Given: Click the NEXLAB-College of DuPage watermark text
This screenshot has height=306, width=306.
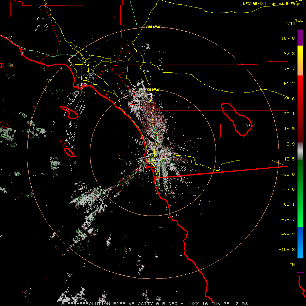Looking at the screenshot, I should pyautogui.click(x=272, y=4).
